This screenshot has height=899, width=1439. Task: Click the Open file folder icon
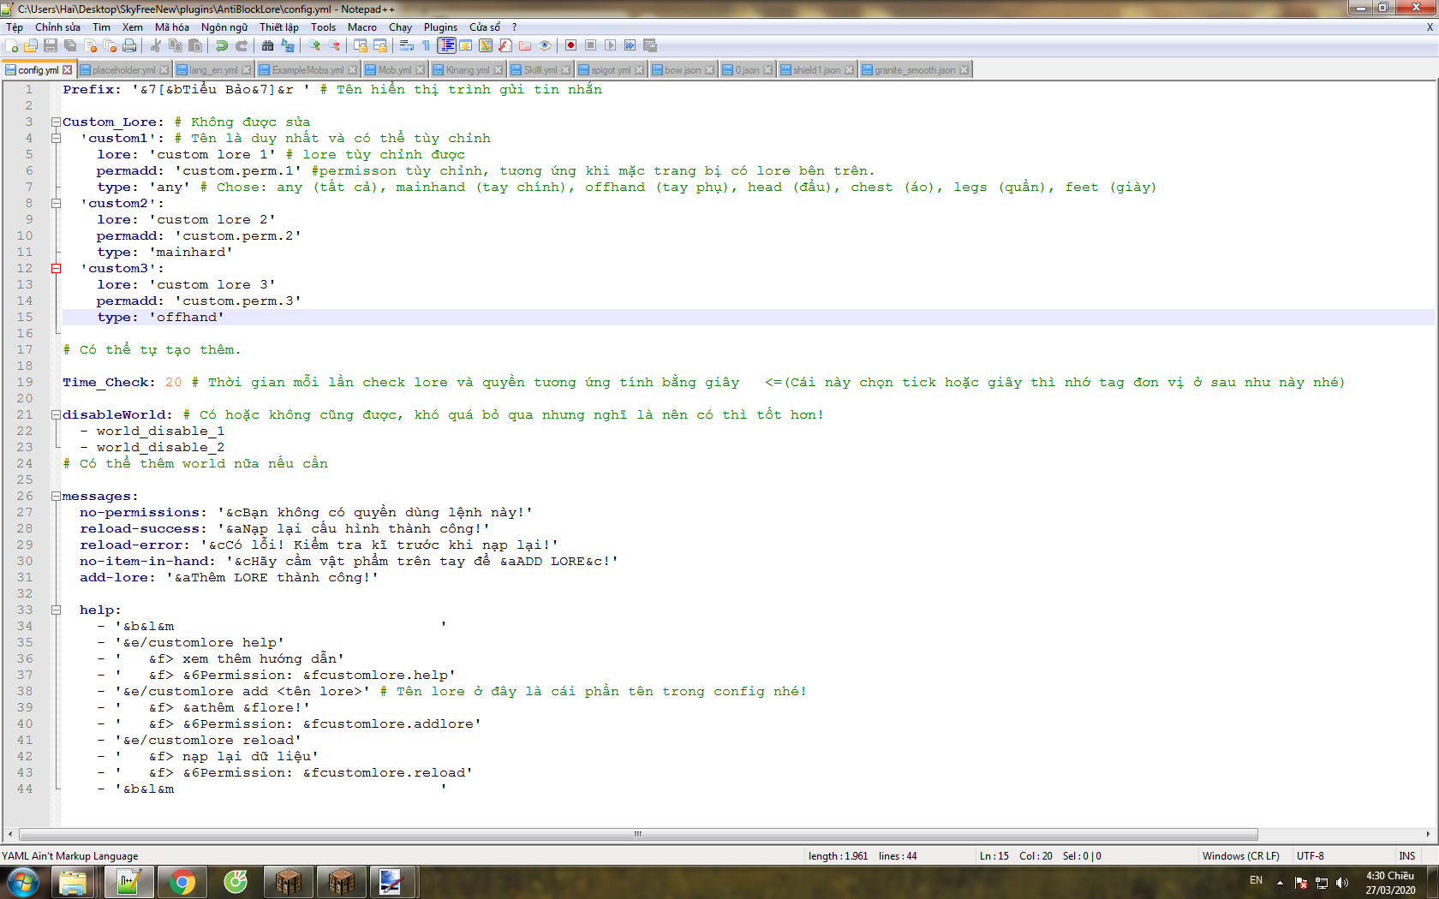[31, 45]
